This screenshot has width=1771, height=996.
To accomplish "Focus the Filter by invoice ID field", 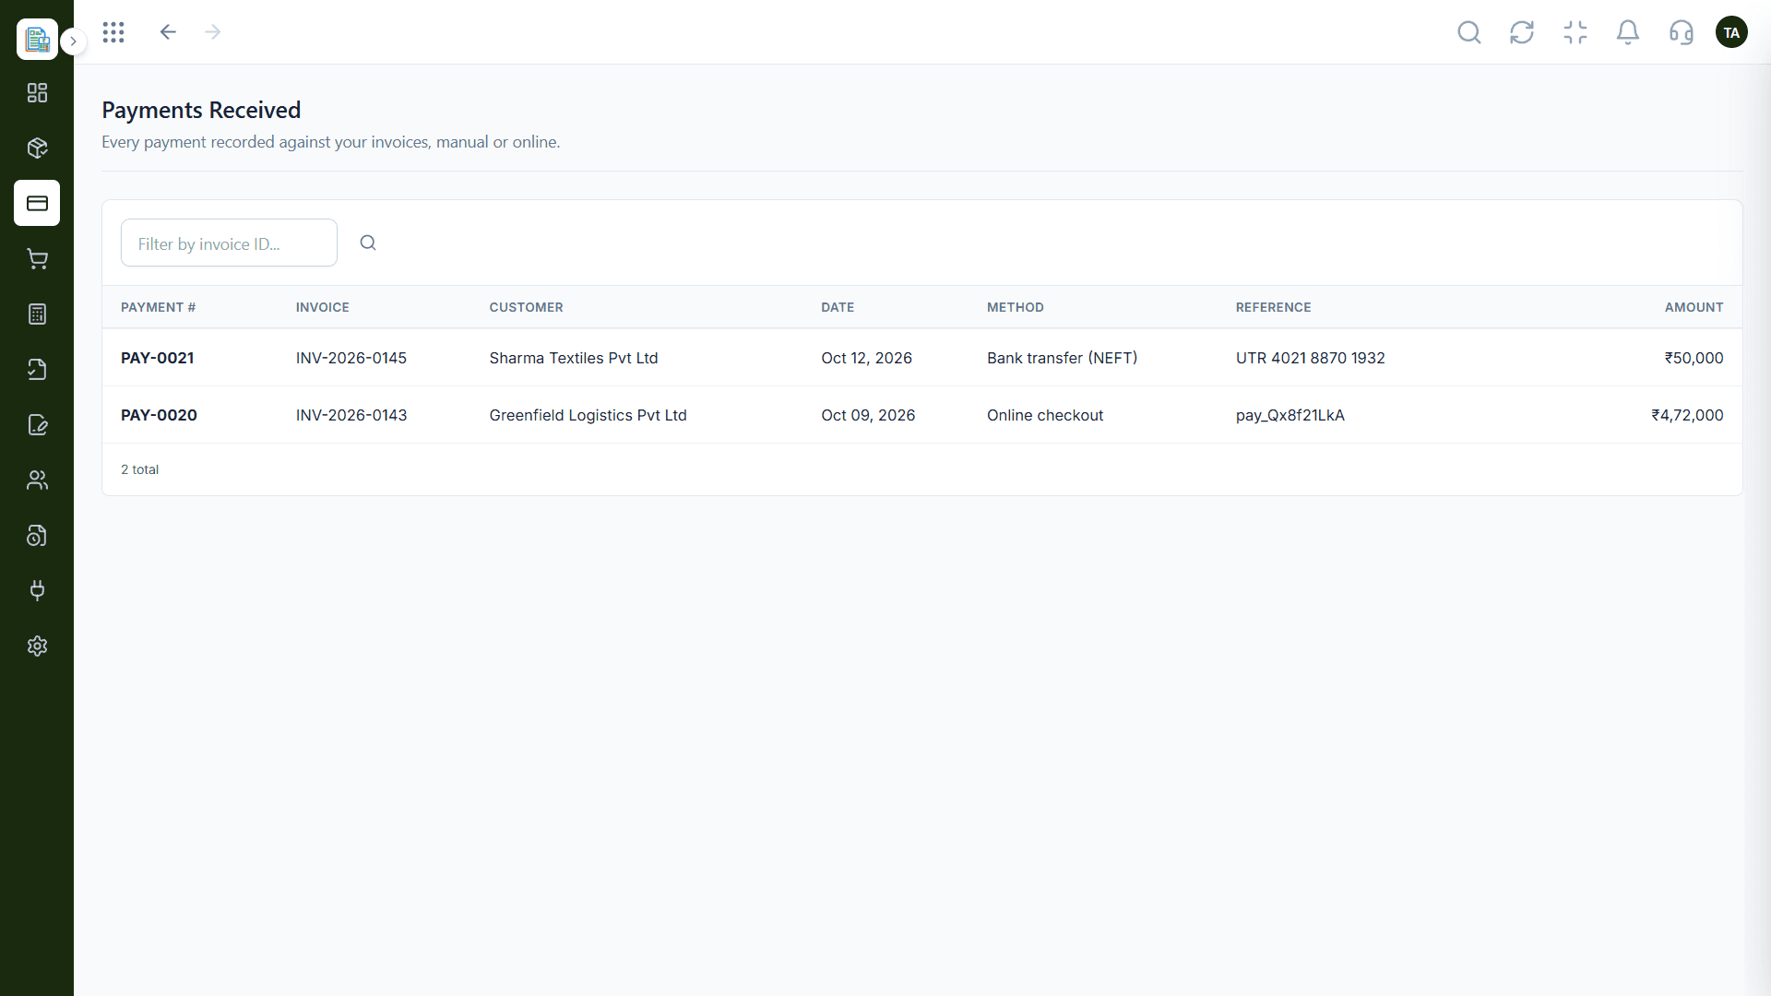I will tap(229, 243).
